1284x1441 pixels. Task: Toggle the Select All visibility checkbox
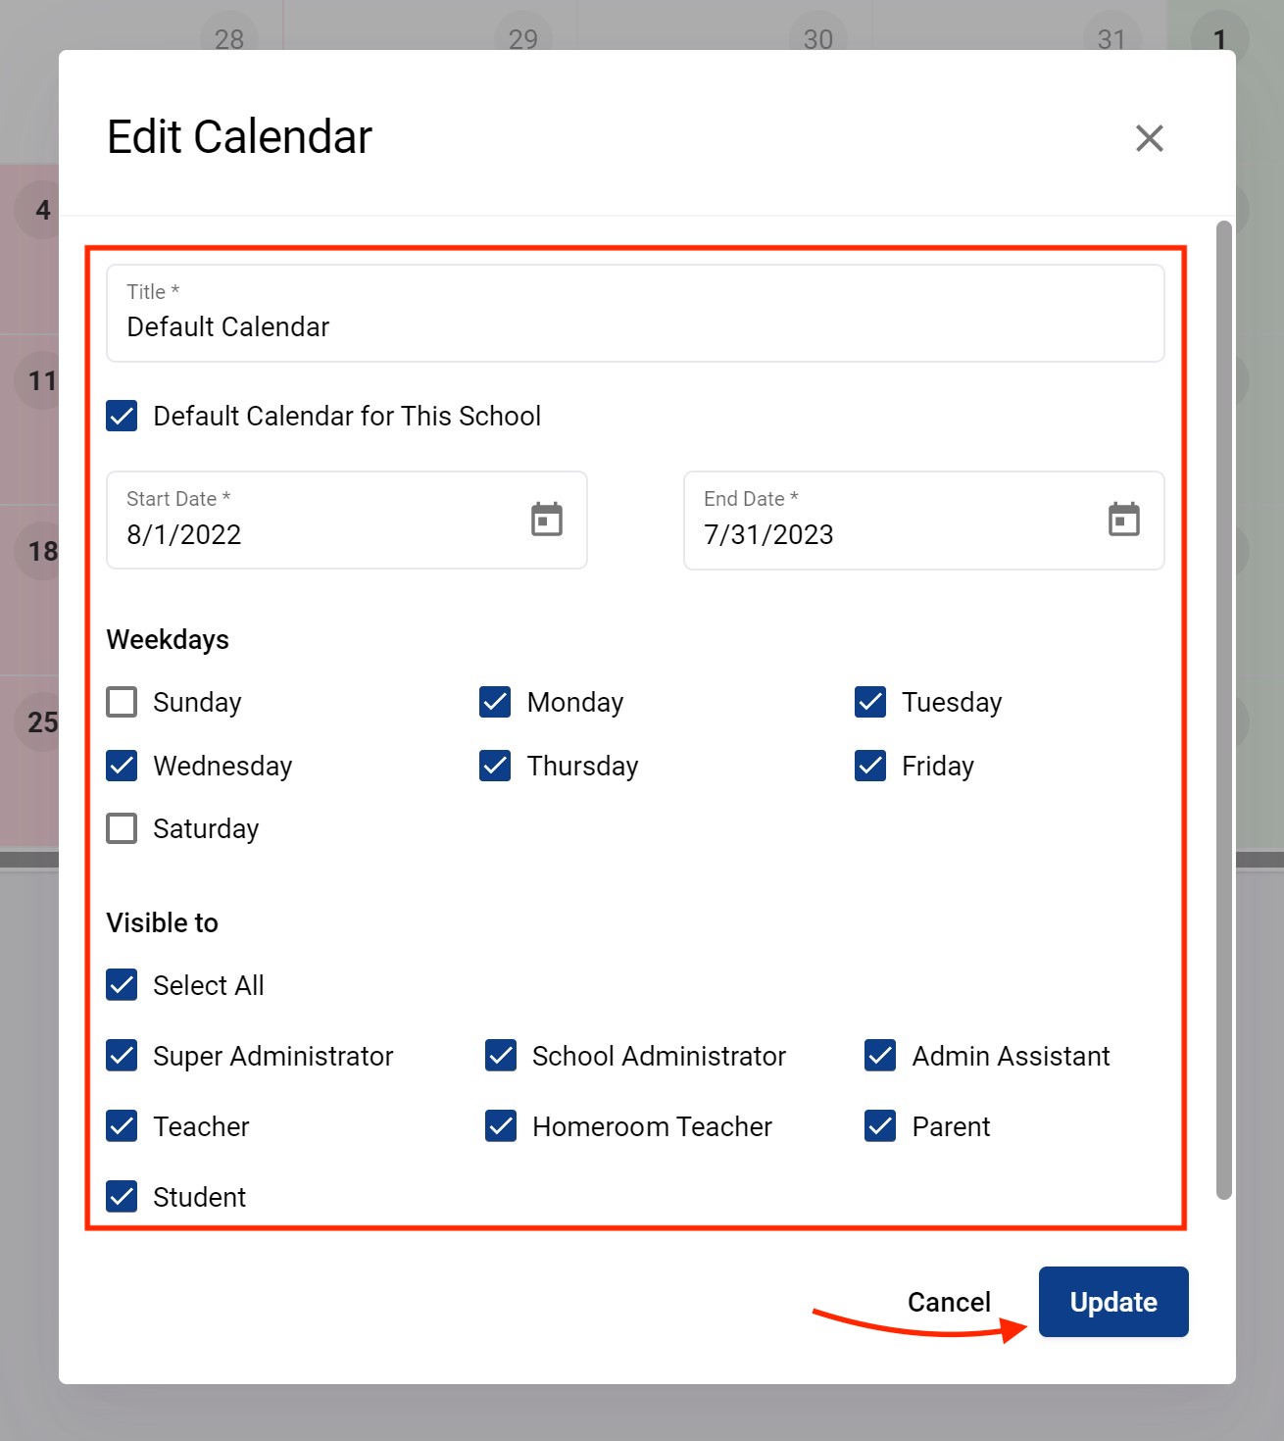(x=122, y=985)
